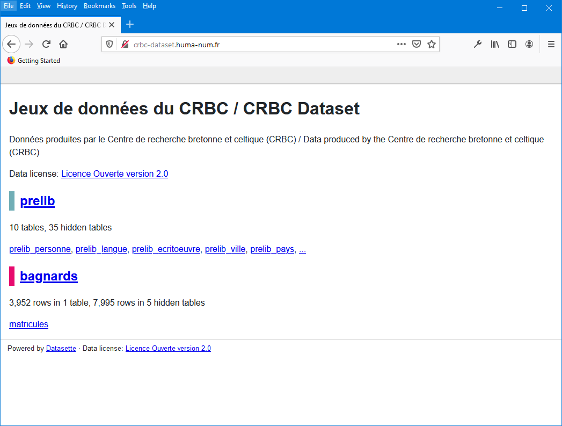This screenshot has height=426, width=562.
Task: Minimize the Firefox window
Action: click(x=500, y=8)
